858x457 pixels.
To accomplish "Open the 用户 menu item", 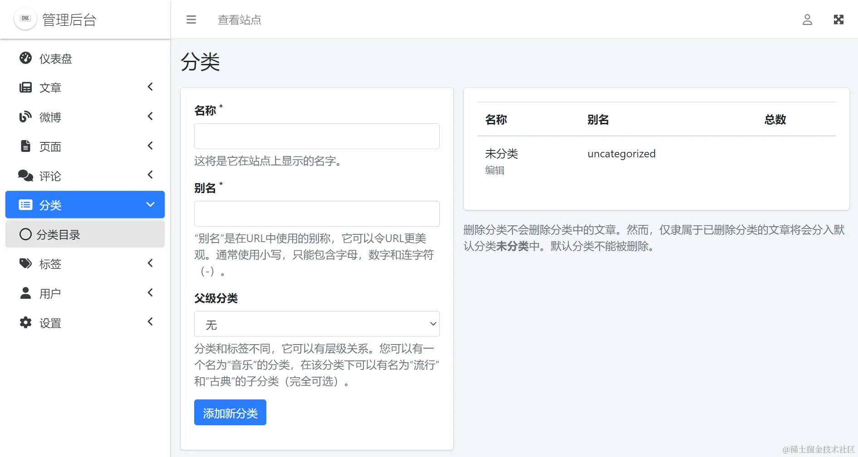I will [85, 293].
